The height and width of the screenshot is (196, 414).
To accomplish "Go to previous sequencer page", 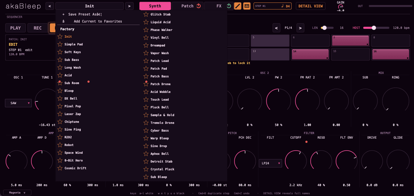I will pyautogui.click(x=276, y=28).
